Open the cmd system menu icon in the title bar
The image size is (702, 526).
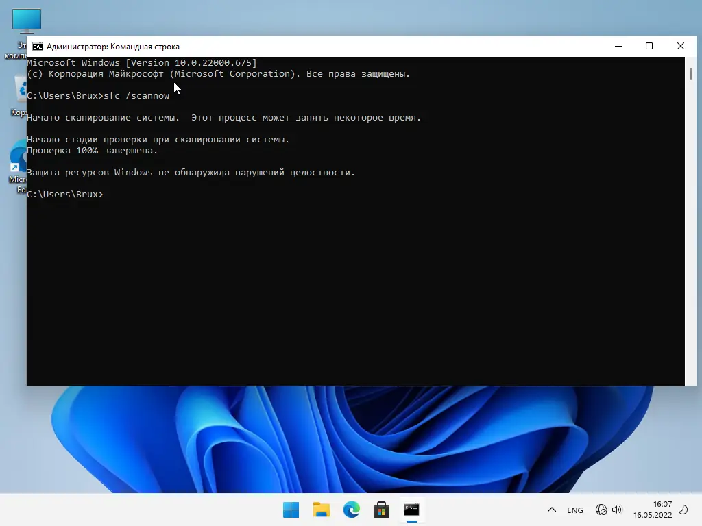(38, 47)
